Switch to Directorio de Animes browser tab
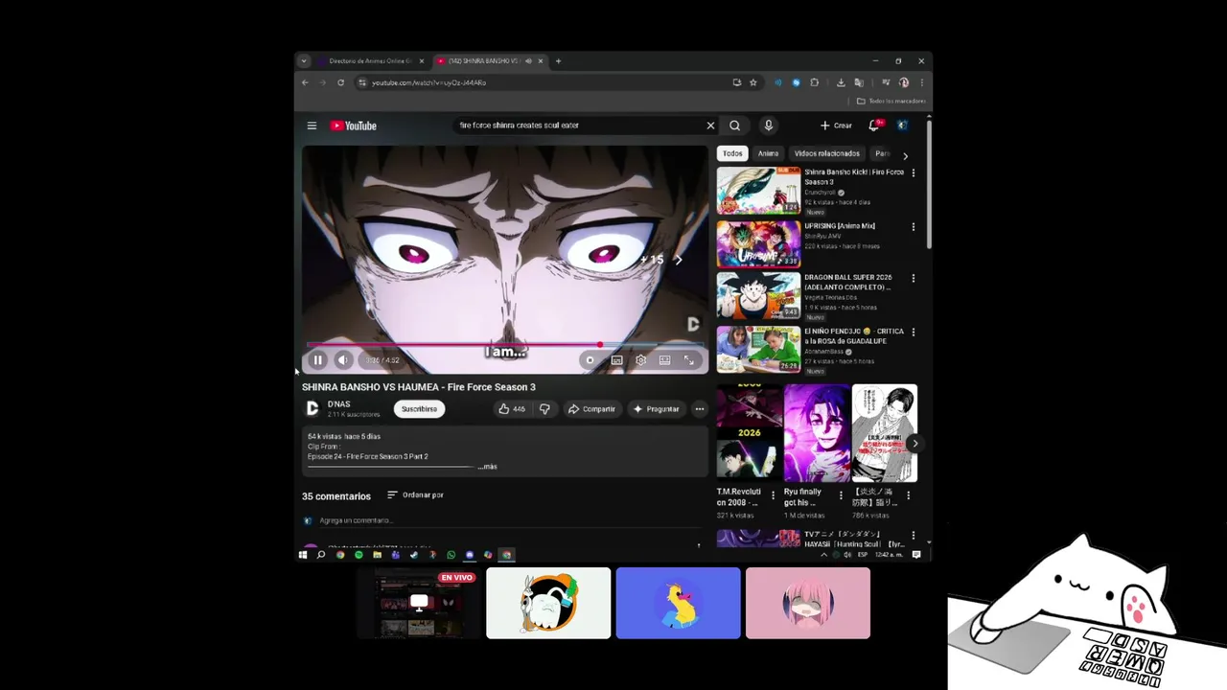The image size is (1227, 690). 370,61
